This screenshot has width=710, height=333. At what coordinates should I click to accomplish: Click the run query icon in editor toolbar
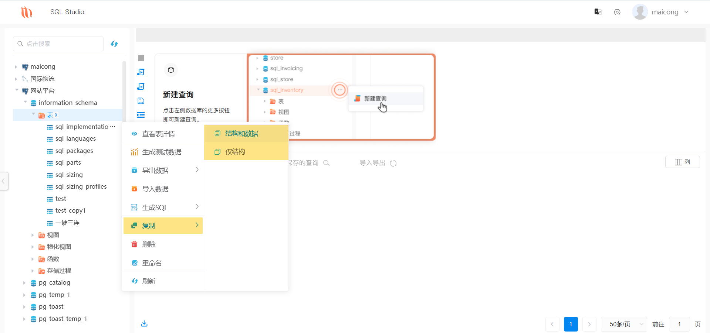click(141, 72)
